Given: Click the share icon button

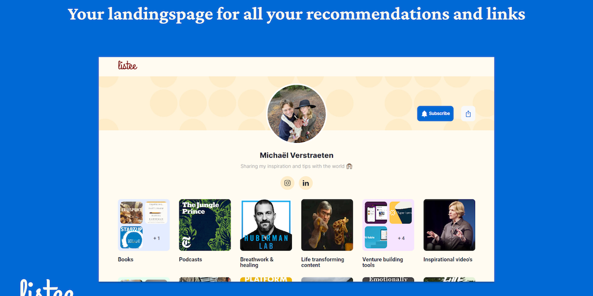Looking at the screenshot, I should click(468, 114).
